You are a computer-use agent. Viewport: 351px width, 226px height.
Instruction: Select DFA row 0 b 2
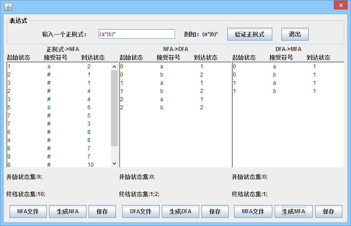(x=175, y=75)
